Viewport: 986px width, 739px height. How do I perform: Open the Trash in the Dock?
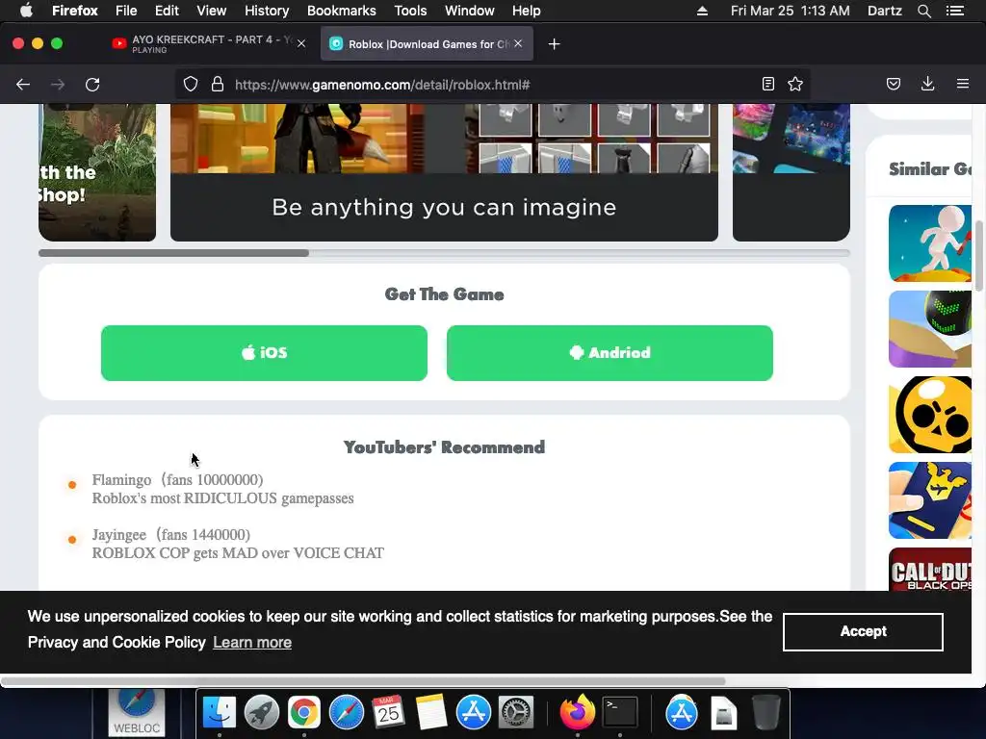coord(765,713)
